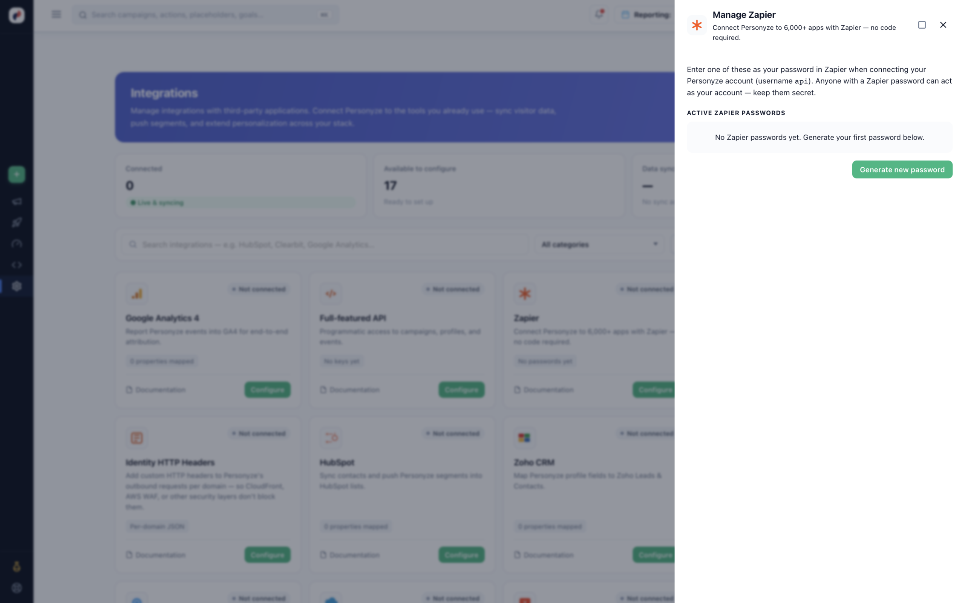Click the Search integrations input field
This screenshot has width=965, height=603.
325,245
